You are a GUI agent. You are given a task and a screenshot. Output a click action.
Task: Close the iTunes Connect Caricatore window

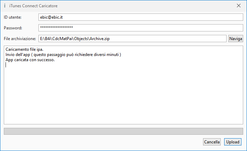click(x=238, y=6)
